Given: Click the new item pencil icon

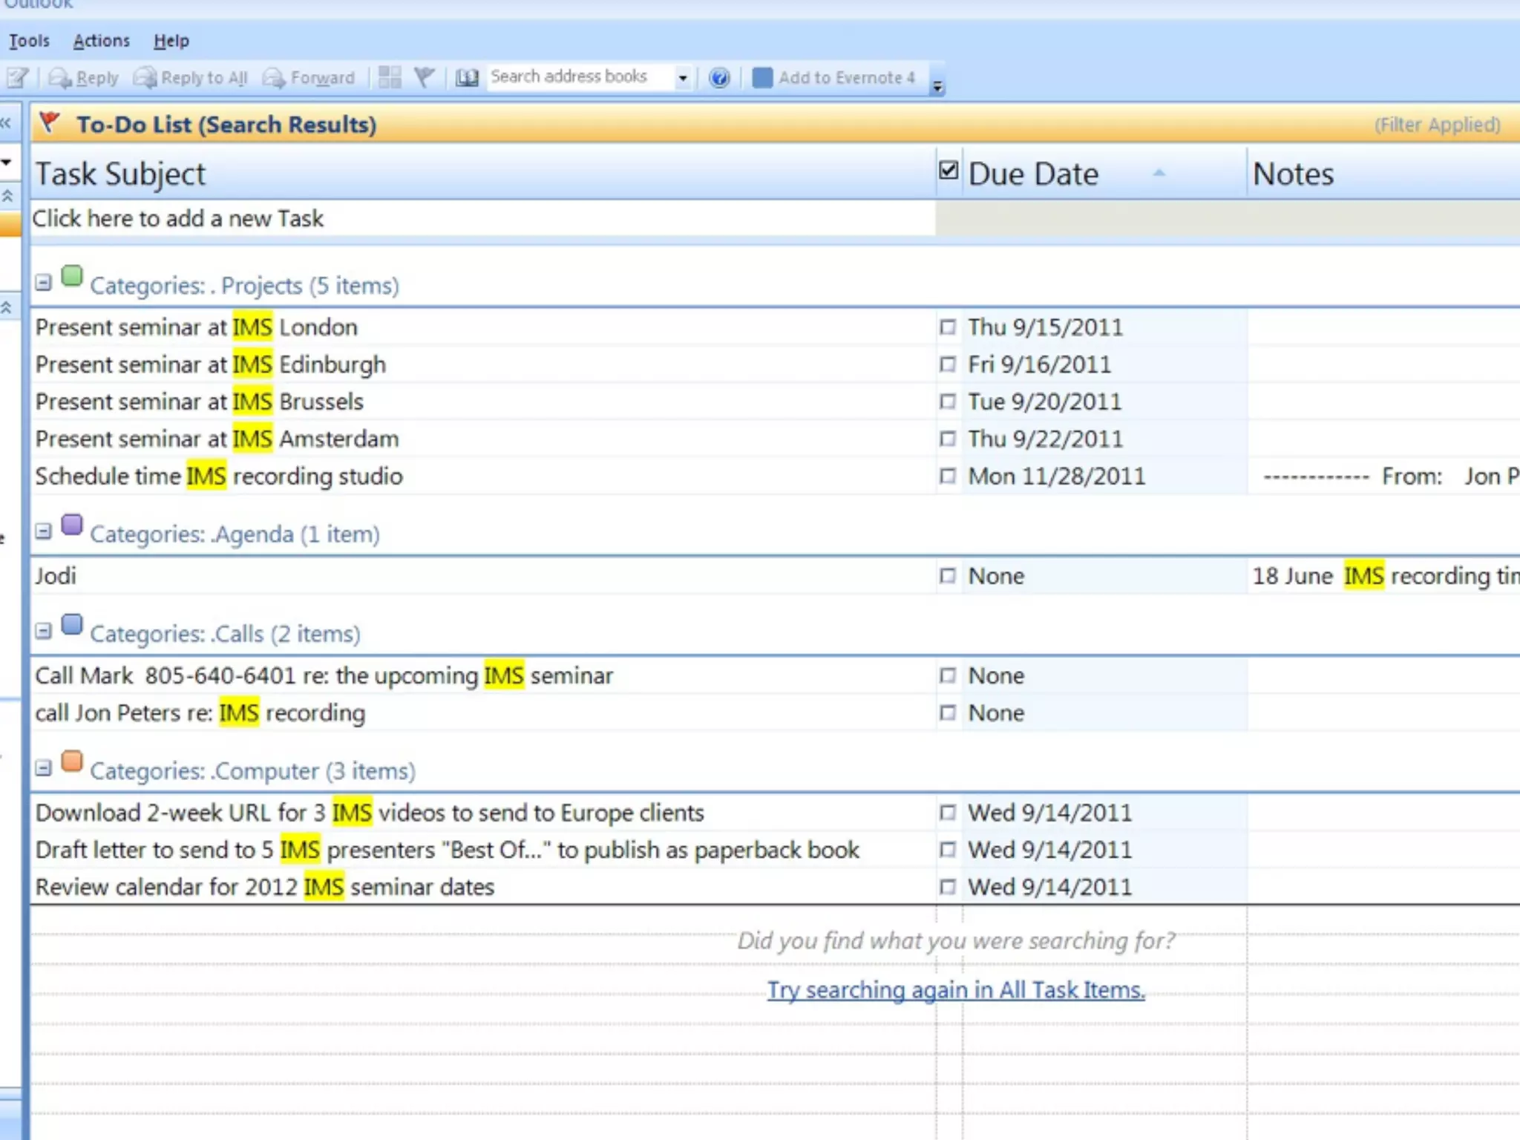Looking at the screenshot, I should (x=17, y=78).
